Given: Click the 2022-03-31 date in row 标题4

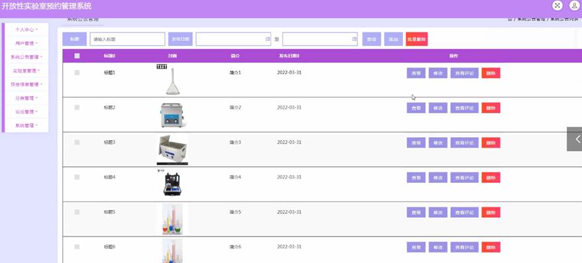Looking at the screenshot, I should [289, 178].
